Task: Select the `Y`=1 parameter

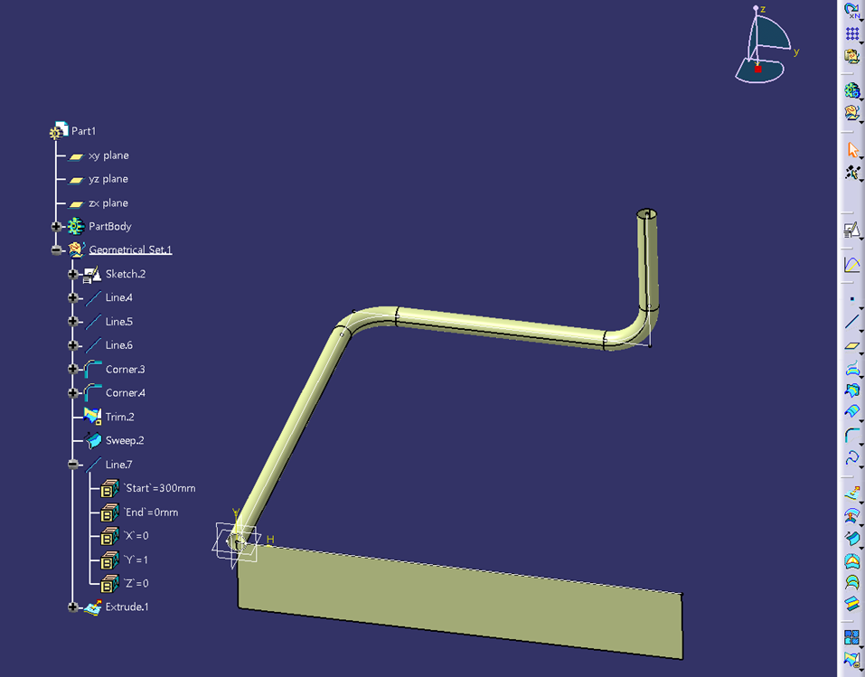Action: (136, 559)
